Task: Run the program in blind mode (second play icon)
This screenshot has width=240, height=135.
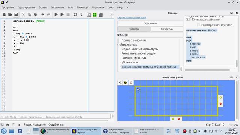Action: [62, 15]
